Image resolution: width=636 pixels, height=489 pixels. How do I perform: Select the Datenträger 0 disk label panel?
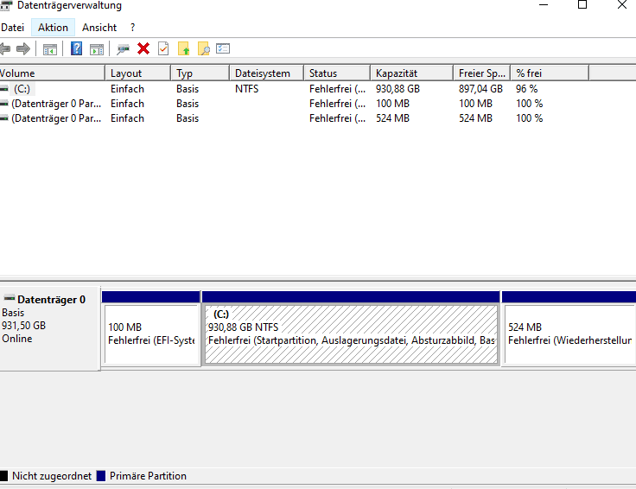[50, 328]
